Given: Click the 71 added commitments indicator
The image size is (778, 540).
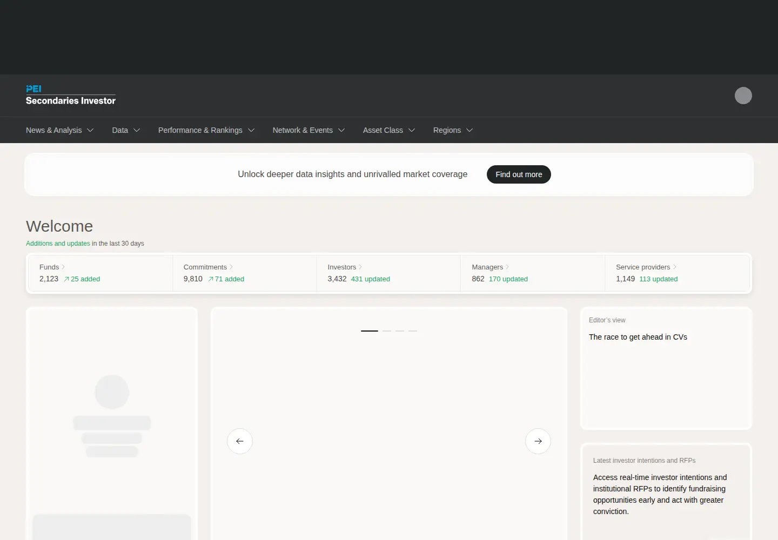Looking at the screenshot, I should (226, 279).
